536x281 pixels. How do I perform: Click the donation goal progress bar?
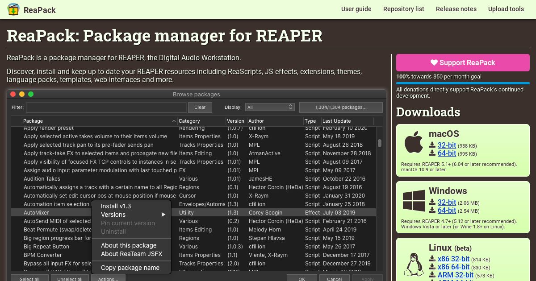click(x=463, y=83)
